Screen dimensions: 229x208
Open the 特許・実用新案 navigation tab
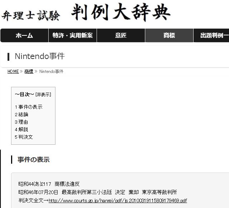point(73,35)
